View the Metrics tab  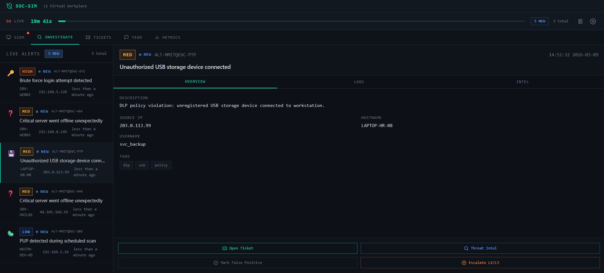[x=168, y=37]
